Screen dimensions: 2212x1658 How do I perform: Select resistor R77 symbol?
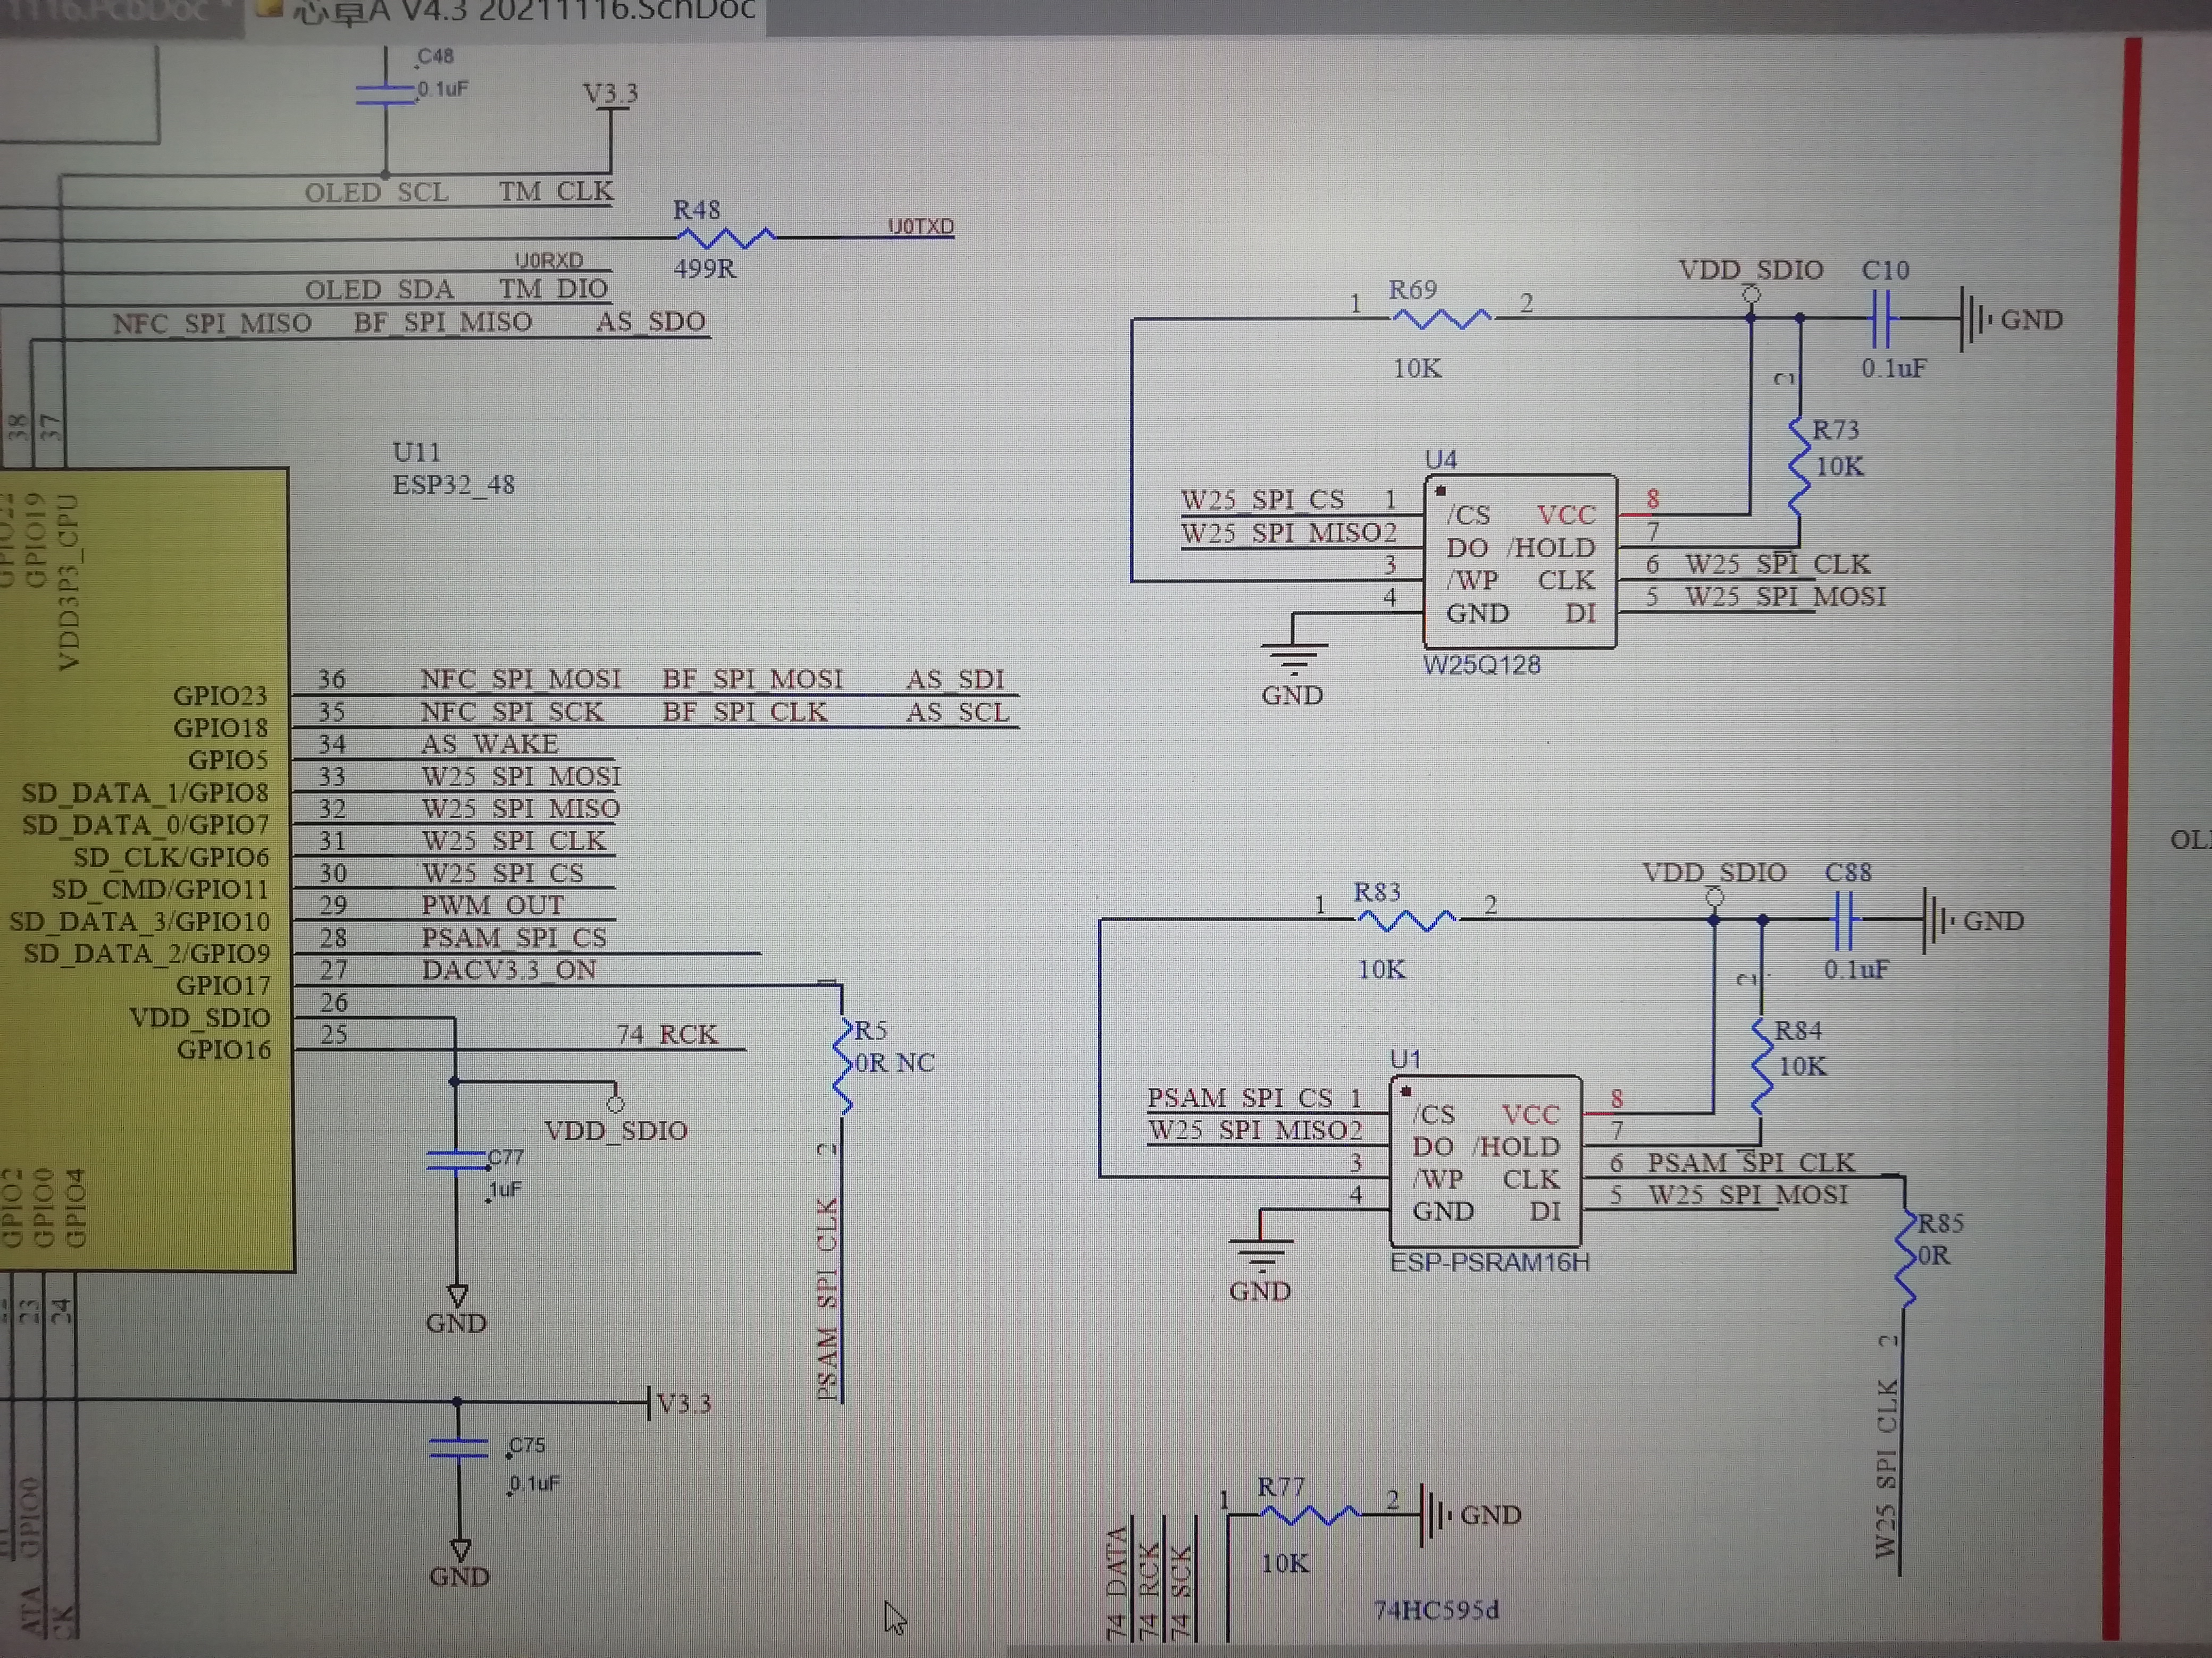click(x=1308, y=1515)
